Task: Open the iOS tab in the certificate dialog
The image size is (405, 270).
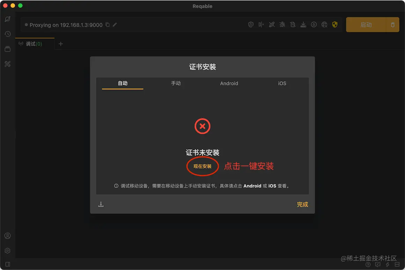Action: (x=282, y=83)
